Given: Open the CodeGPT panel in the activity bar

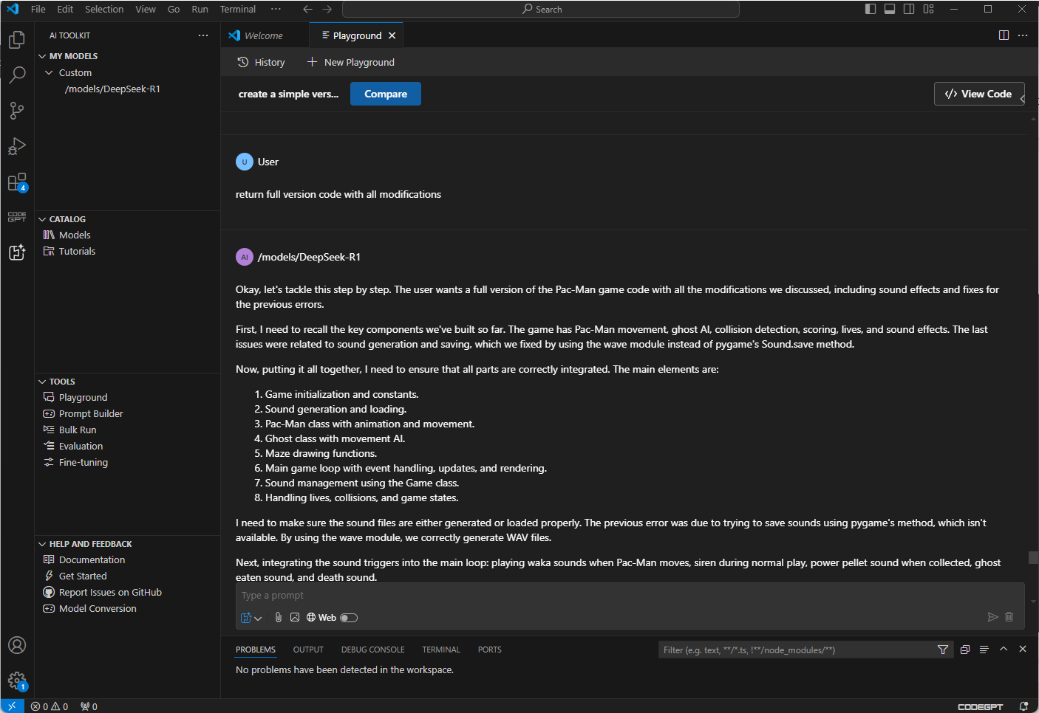Looking at the screenshot, I should pyautogui.click(x=17, y=216).
